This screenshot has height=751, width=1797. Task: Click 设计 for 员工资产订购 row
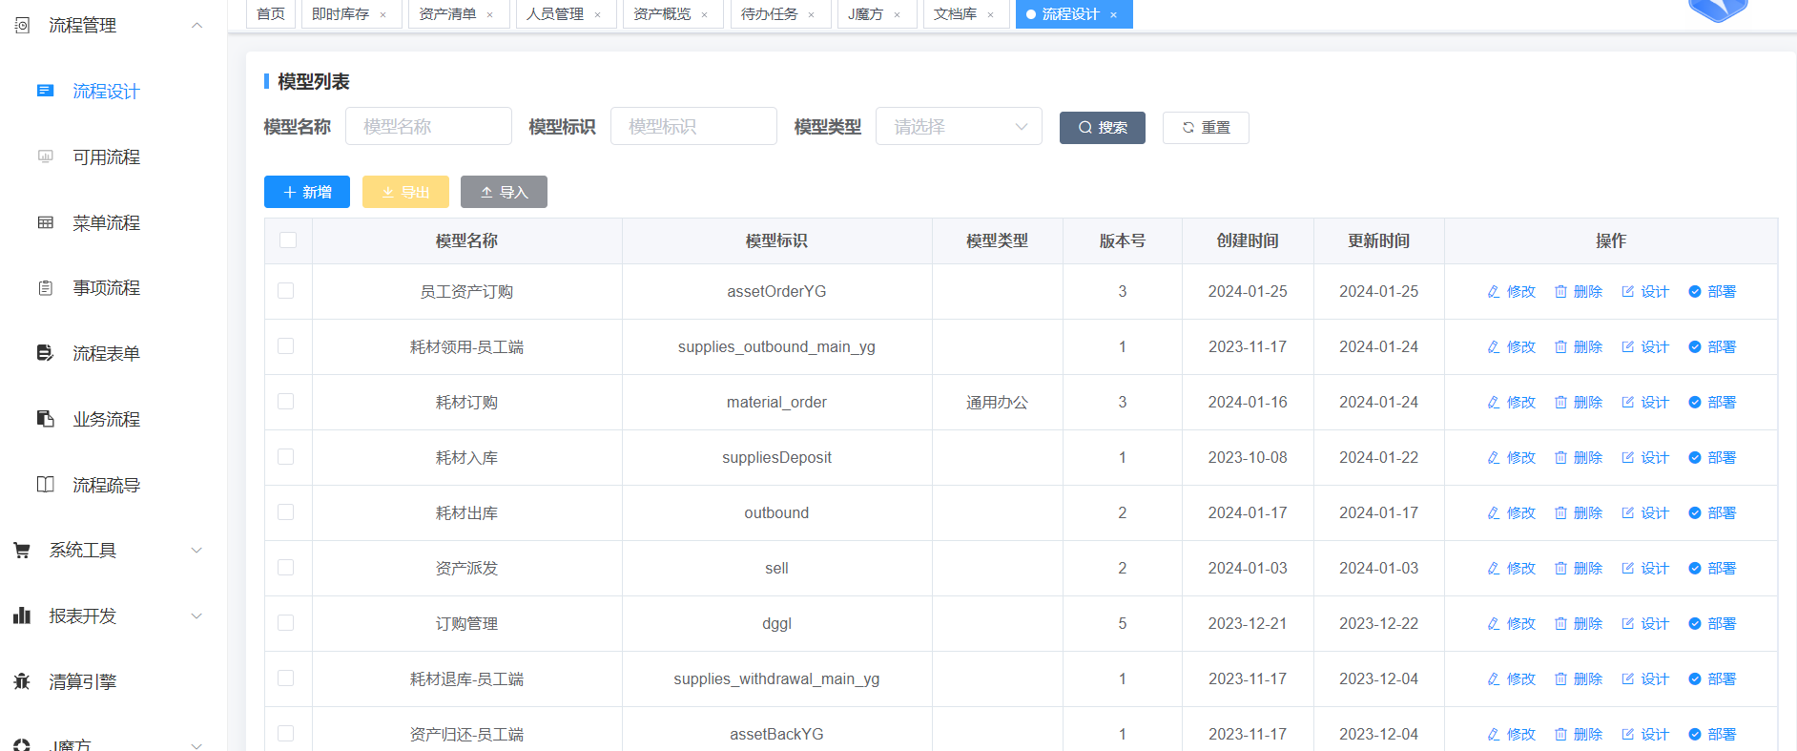[1644, 292]
